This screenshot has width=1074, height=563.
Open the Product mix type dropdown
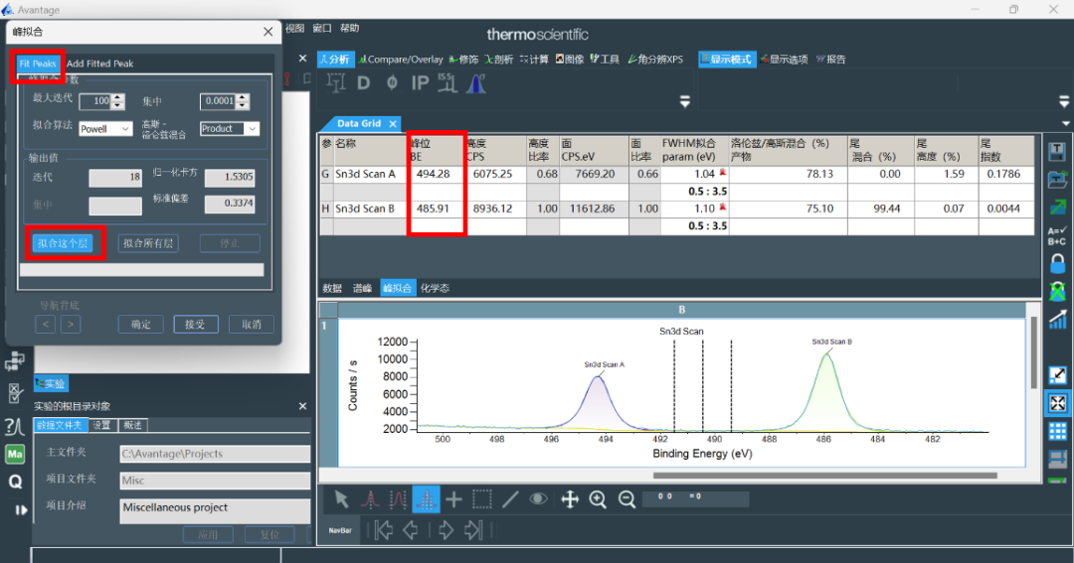pos(229,129)
